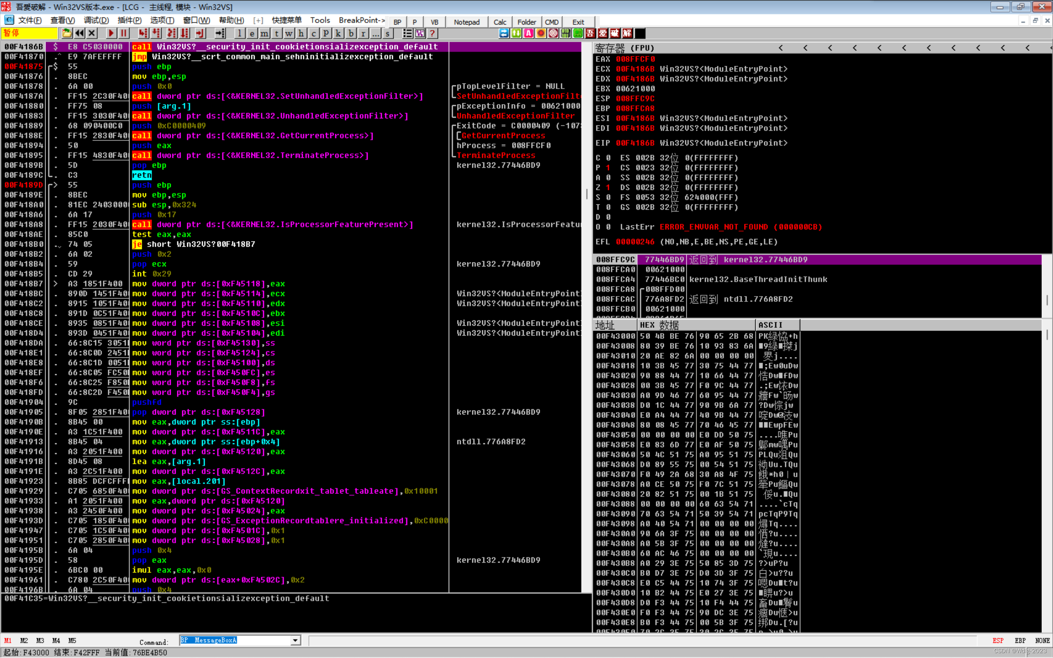The height and width of the screenshot is (658, 1053).
Task: Open the 快捷菜单 menu
Action: point(287,21)
